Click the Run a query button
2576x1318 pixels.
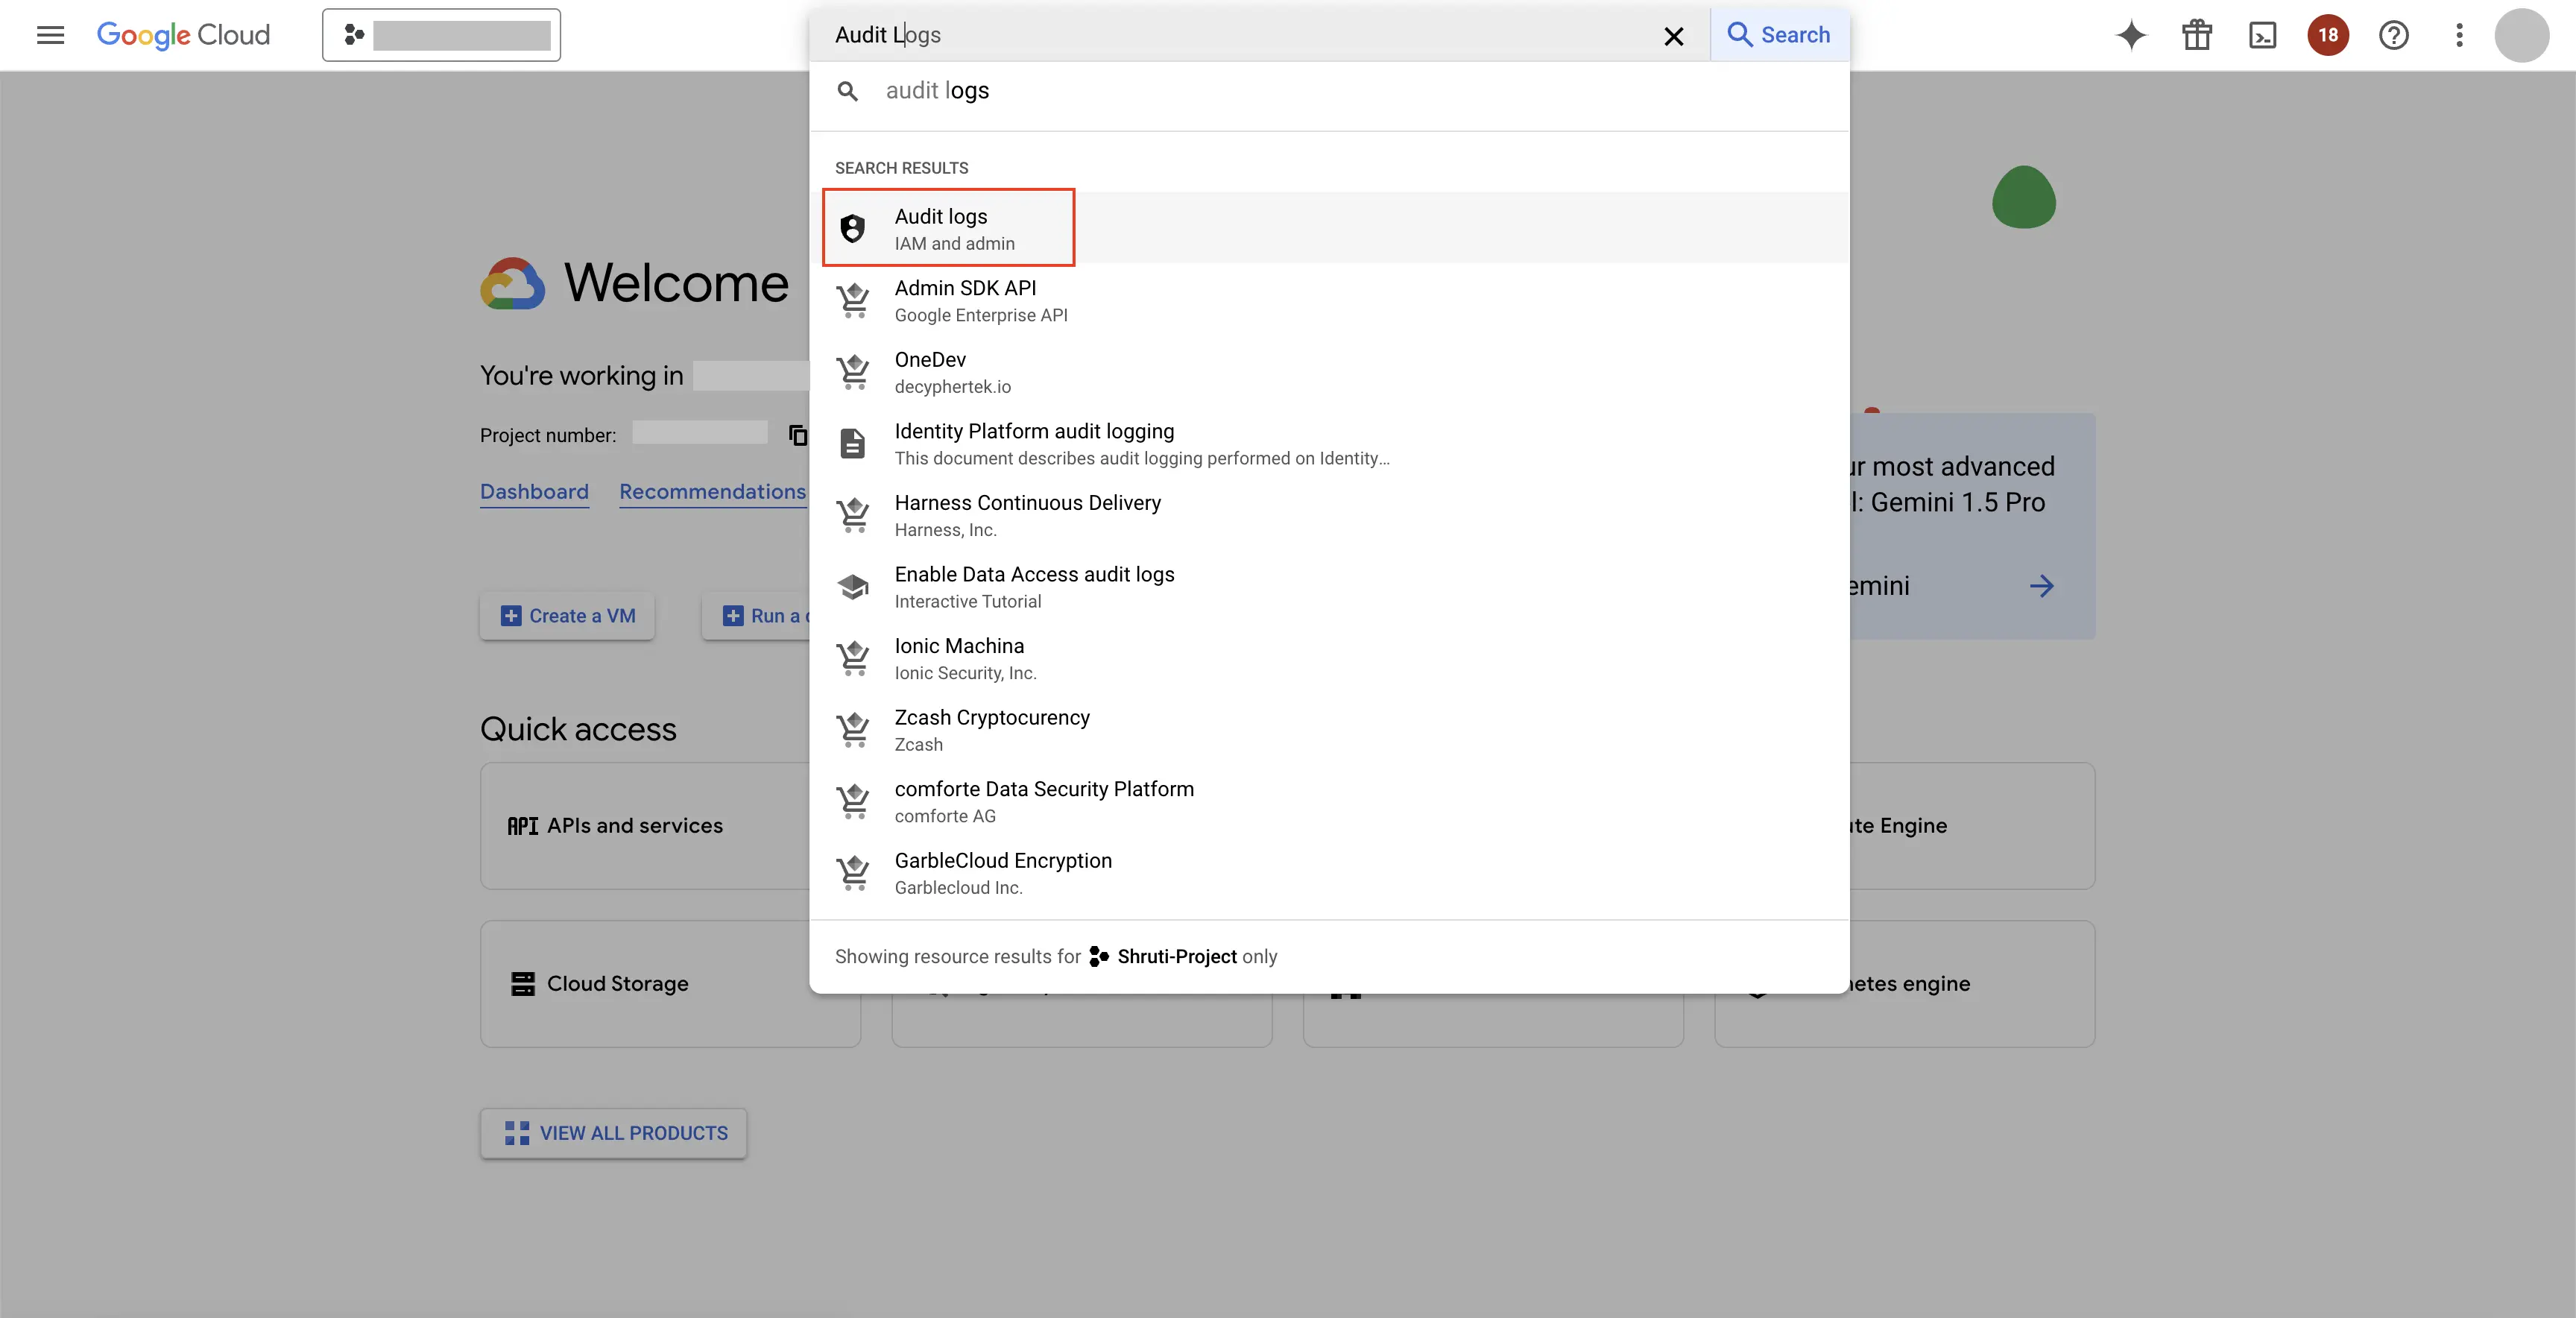click(756, 616)
